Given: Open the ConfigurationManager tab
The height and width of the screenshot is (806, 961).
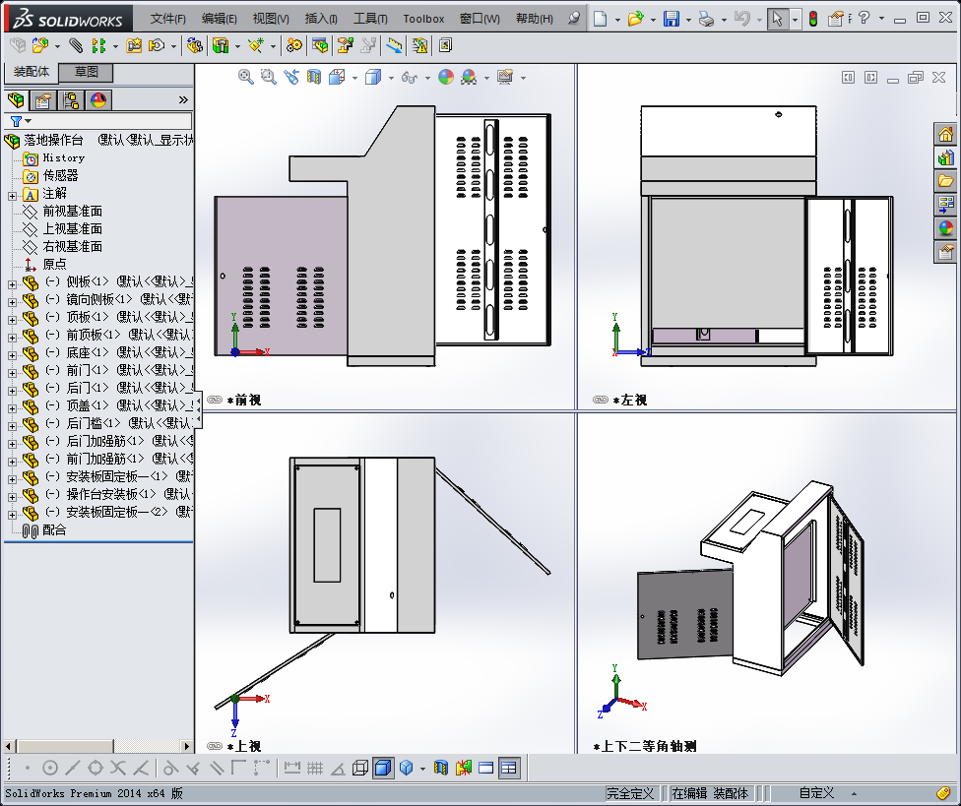Looking at the screenshot, I should pos(71,99).
